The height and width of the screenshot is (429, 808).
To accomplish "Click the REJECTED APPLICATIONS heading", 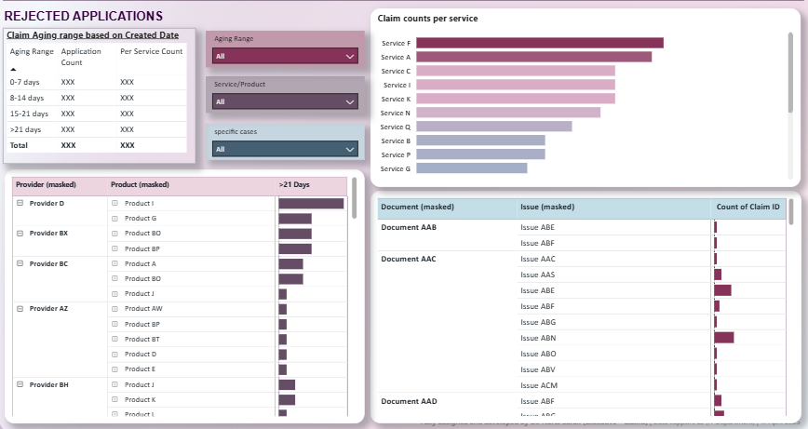I will click(x=84, y=16).
